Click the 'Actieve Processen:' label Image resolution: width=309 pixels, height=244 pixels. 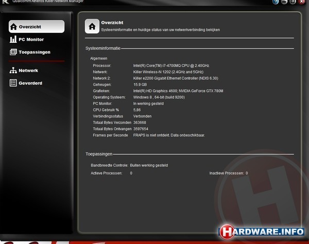(107, 173)
